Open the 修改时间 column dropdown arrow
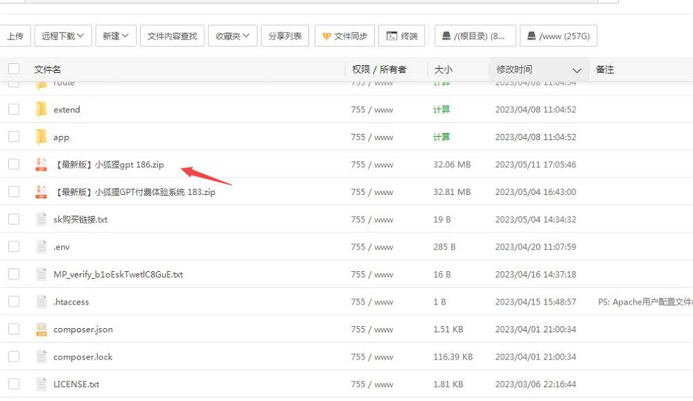The height and width of the screenshot is (401, 693). [578, 69]
